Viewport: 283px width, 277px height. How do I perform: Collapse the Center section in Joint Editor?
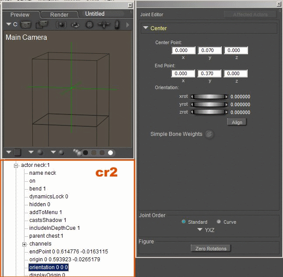tap(145, 28)
